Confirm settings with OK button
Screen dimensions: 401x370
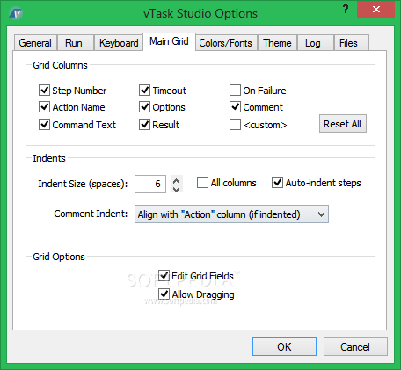point(284,347)
